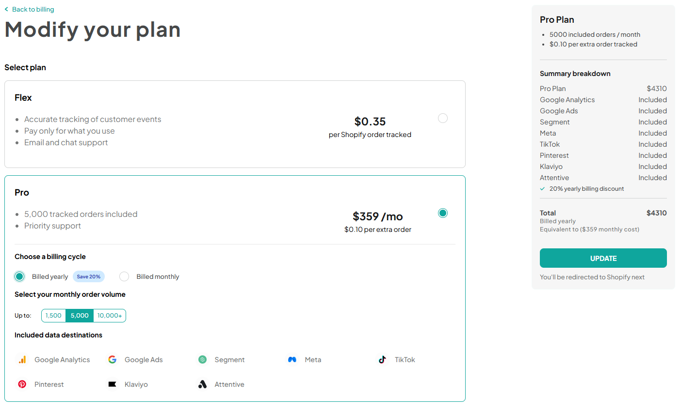Image resolution: width=681 pixels, height=412 pixels.
Task: Select the Flex plan radio button
Action: click(x=443, y=118)
